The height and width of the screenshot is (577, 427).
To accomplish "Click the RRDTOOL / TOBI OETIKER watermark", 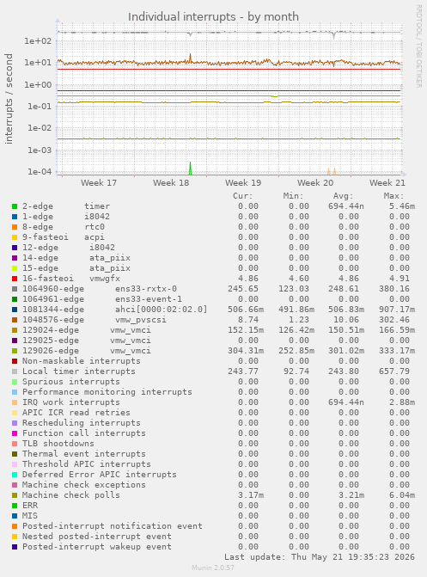I will (x=418, y=46).
